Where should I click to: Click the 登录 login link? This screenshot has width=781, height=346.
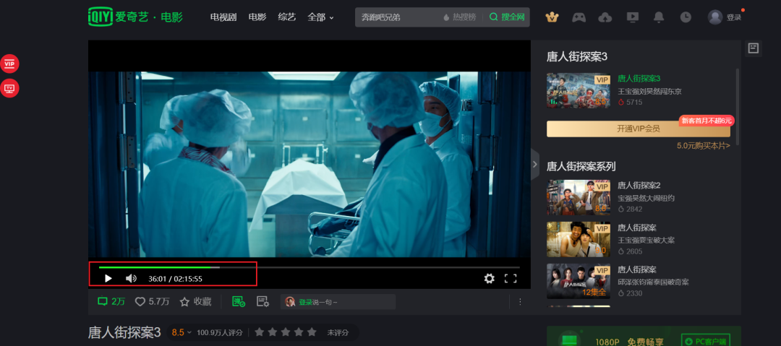[734, 17]
